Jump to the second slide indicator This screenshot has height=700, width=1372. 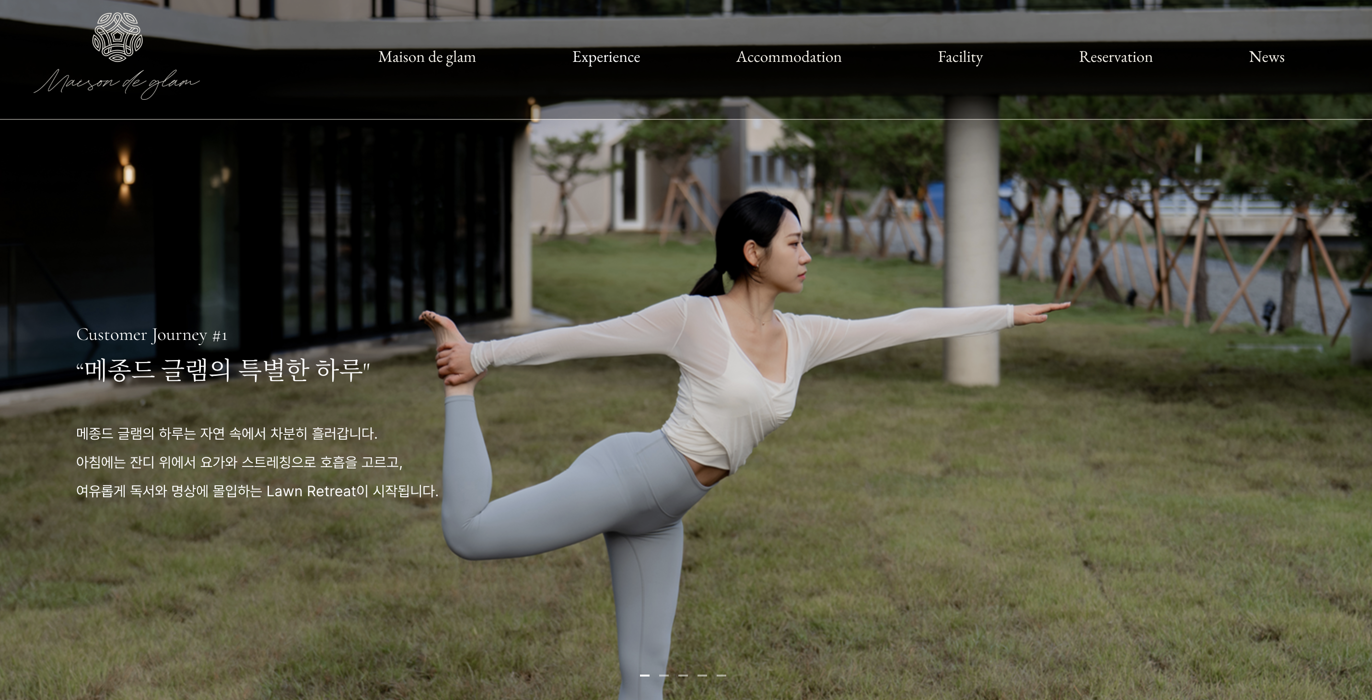click(663, 675)
